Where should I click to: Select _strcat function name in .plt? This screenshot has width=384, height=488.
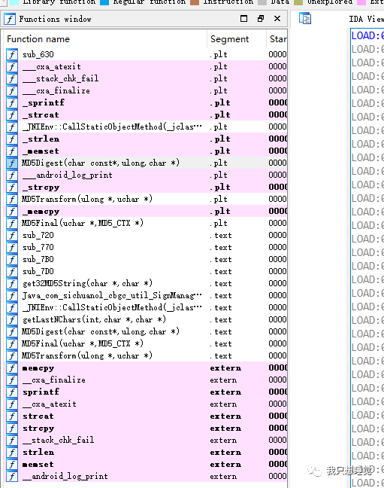(41, 114)
